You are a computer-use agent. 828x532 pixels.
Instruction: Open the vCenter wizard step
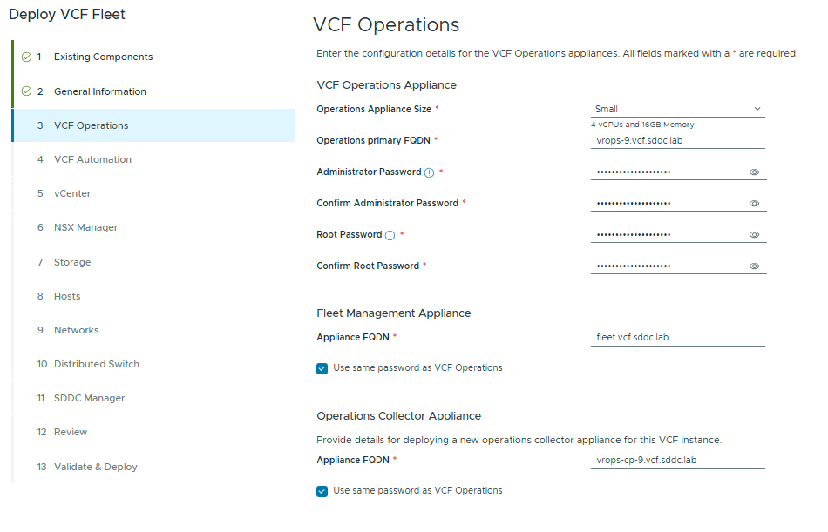click(72, 193)
